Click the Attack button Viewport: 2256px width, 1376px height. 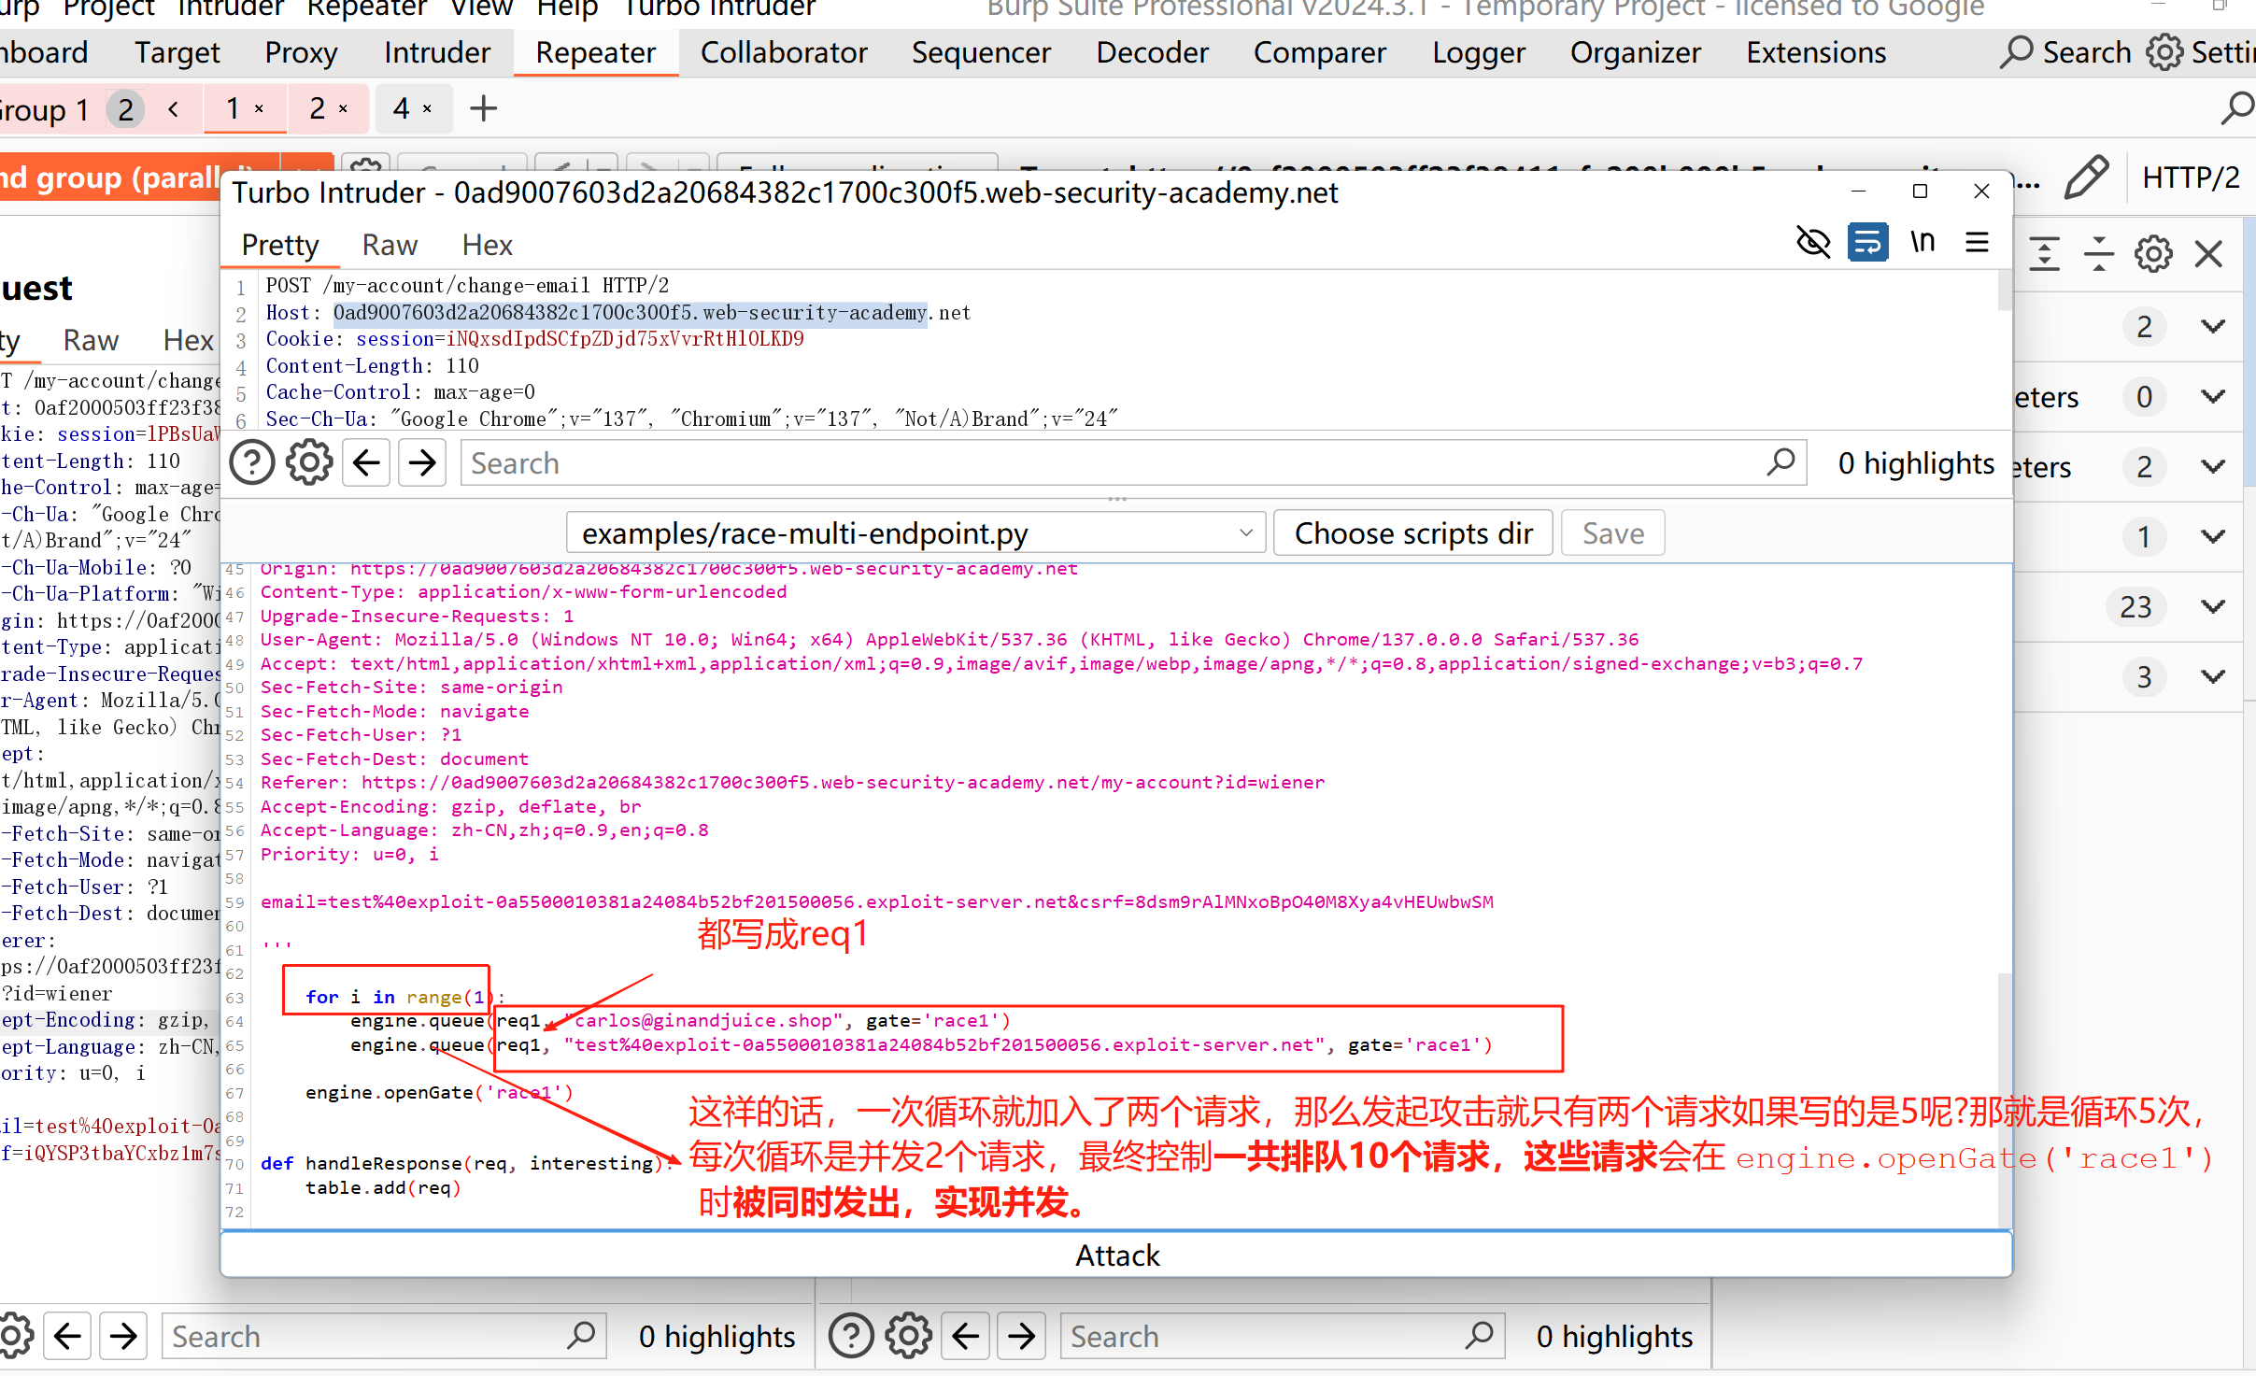(1116, 1255)
